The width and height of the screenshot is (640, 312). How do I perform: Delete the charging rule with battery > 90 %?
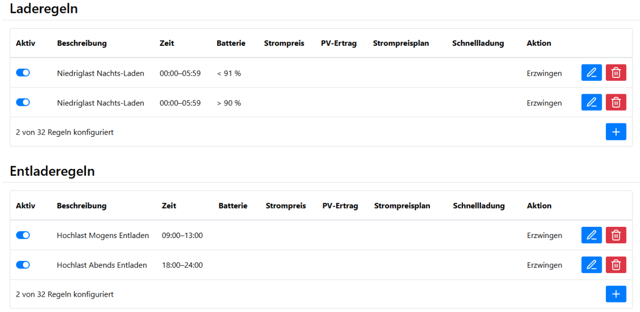[x=615, y=103]
